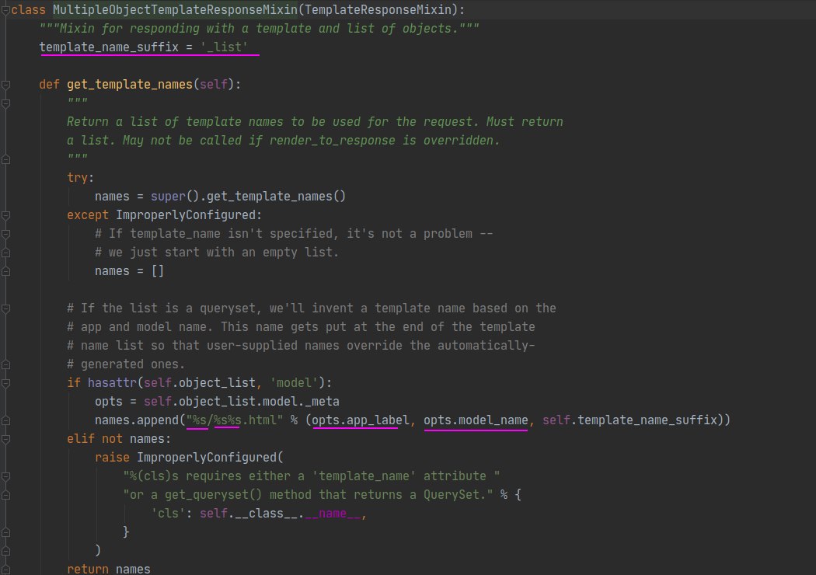
Task: Click the 'model' string argument
Action: [294, 383]
